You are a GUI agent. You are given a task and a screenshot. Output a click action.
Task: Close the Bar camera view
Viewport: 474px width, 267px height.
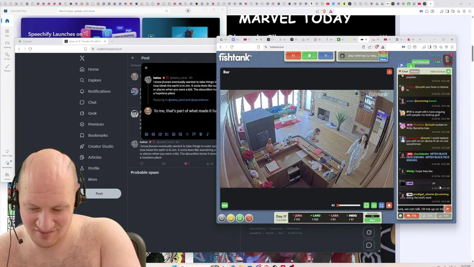389,72
